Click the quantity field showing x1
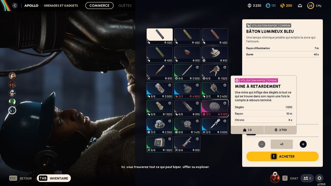This screenshot has width=331, height=186. click(281, 144)
